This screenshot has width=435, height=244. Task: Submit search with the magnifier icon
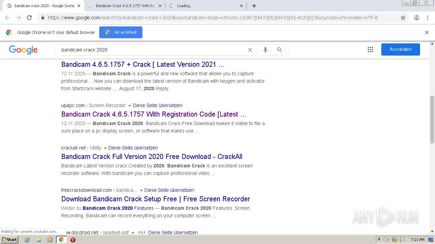[279, 50]
